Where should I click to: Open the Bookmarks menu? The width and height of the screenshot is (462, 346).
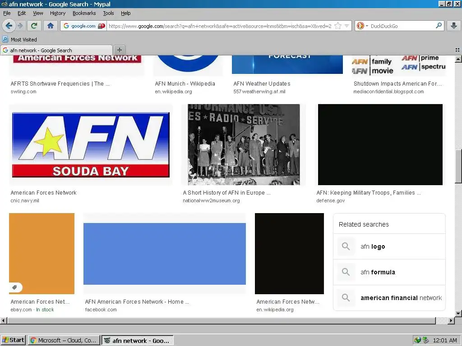84,13
